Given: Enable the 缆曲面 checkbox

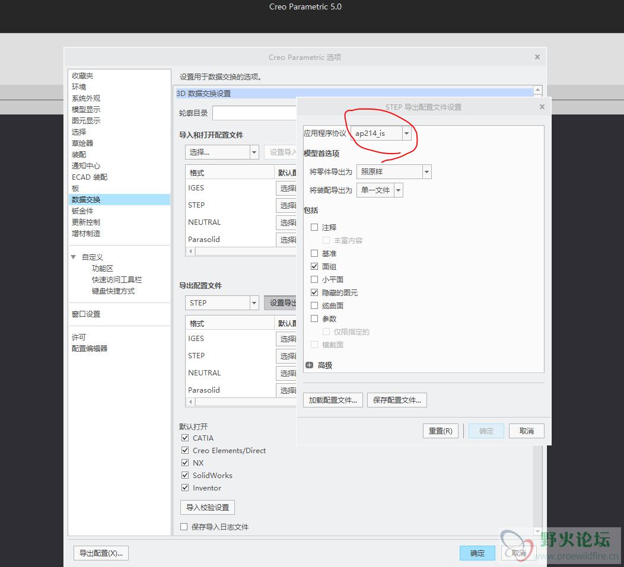Looking at the screenshot, I should (x=314, y=305).
